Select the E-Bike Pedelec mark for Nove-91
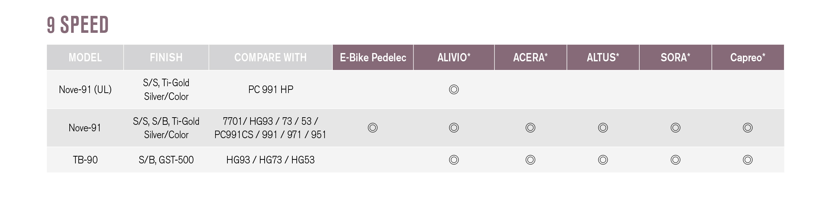The height and width of the screenshot is (215, 836). [x=373, y=128]
